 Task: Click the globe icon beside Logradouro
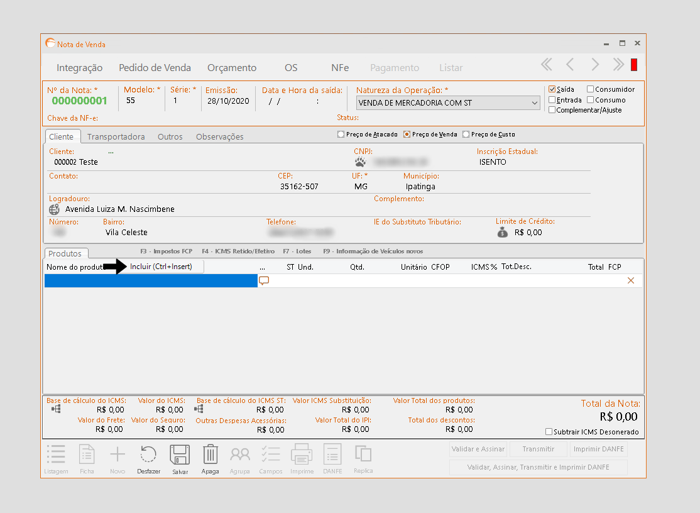pyautogui.click(x=54, y=209)
